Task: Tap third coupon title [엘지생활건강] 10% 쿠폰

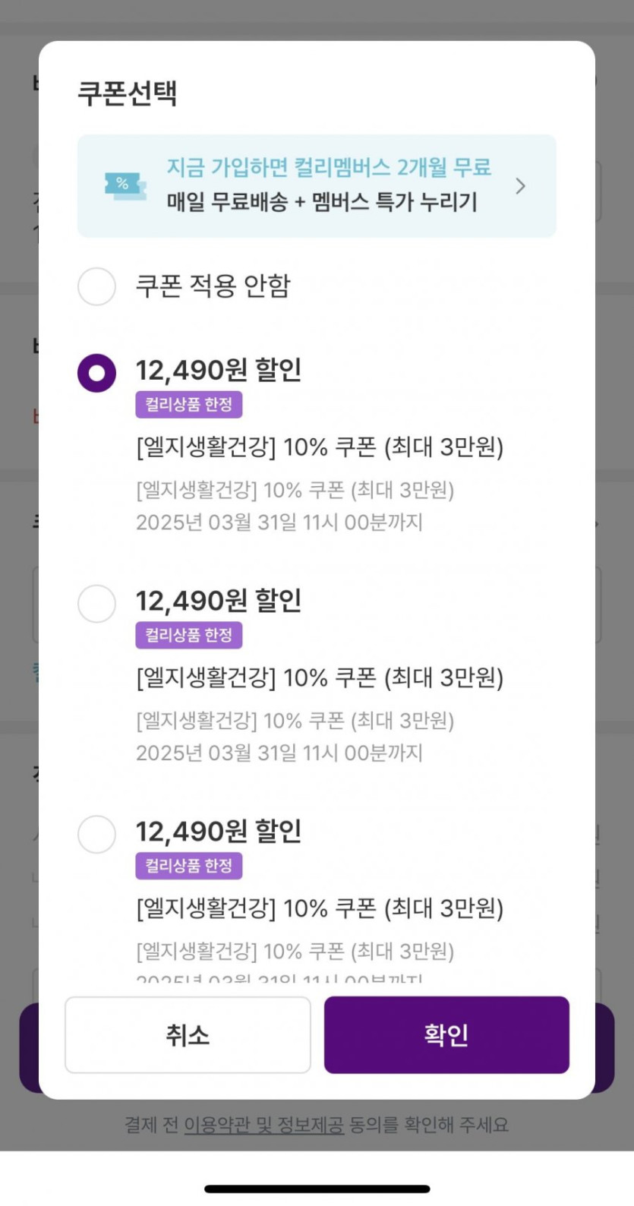Action: pos(319,908)
